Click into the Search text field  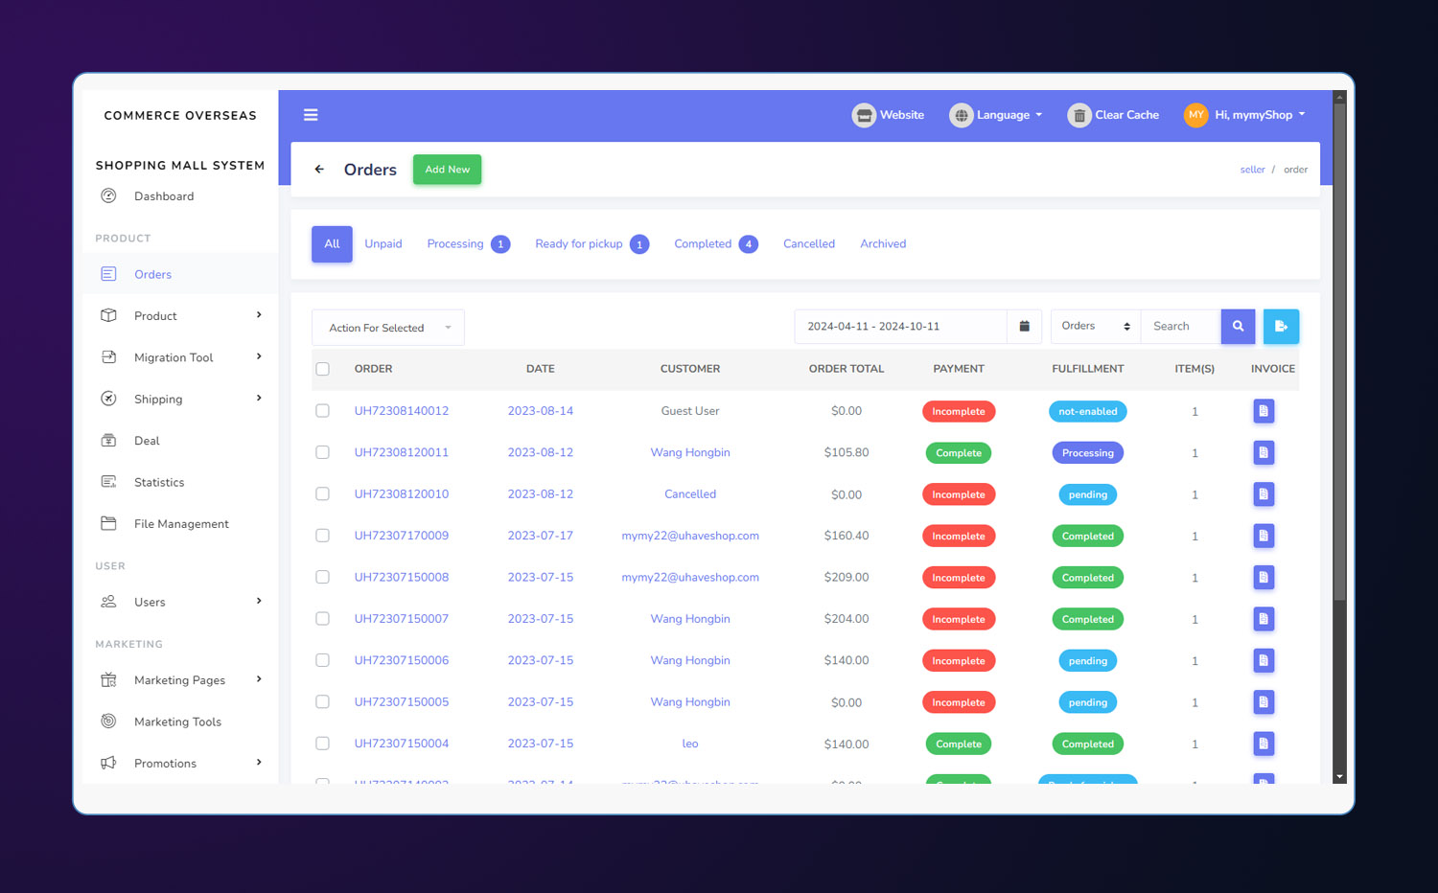[x=1181, y=327]
